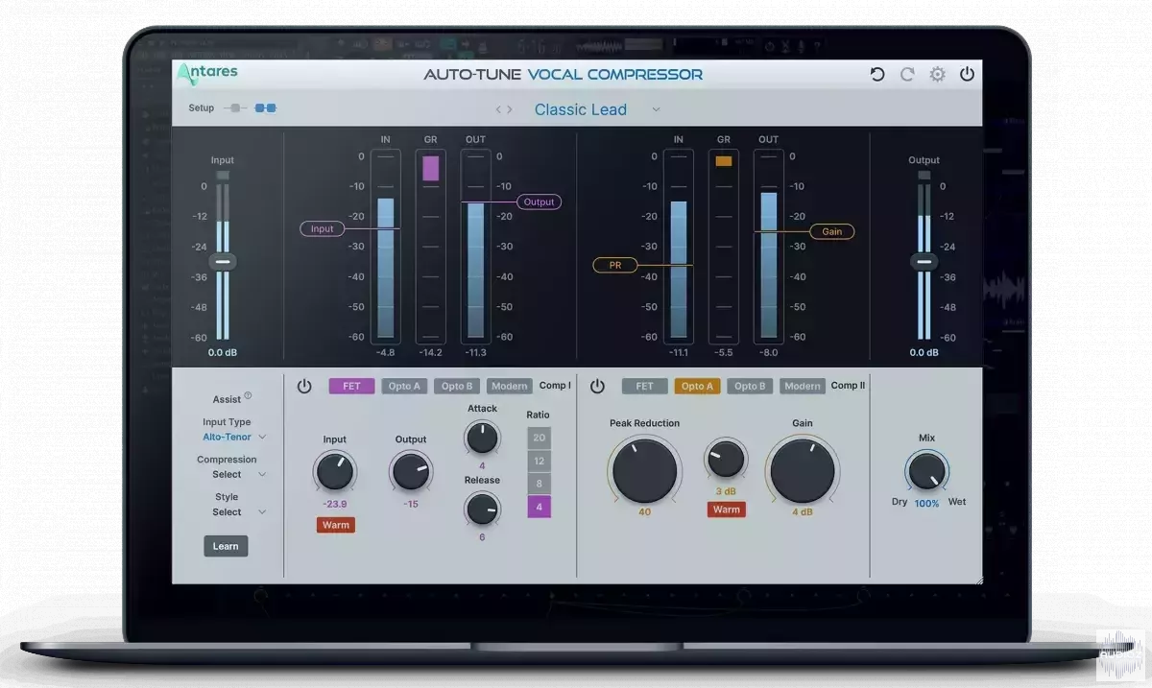1152x688 pixels.
Task: Click the Input level slider handle
Action: [223, 261]
